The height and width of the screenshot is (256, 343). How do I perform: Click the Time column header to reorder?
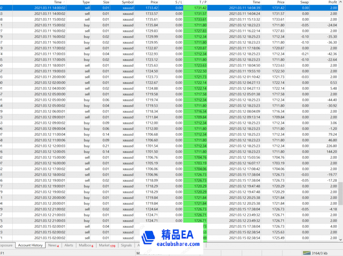(57, 2)
